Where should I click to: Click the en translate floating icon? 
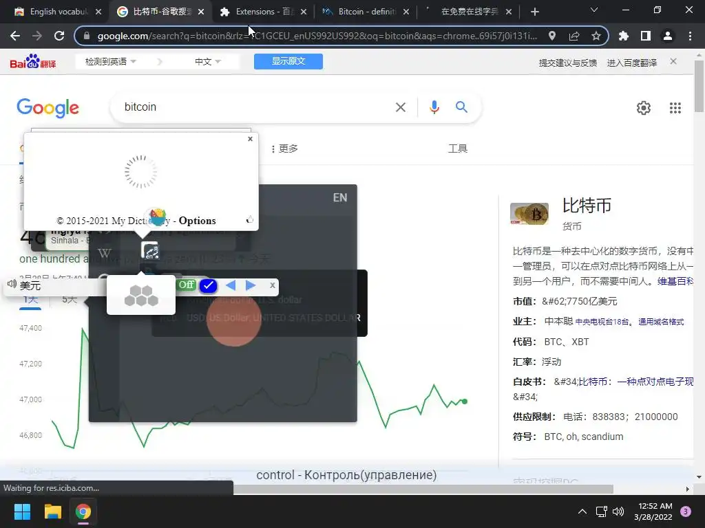(150, 250)
